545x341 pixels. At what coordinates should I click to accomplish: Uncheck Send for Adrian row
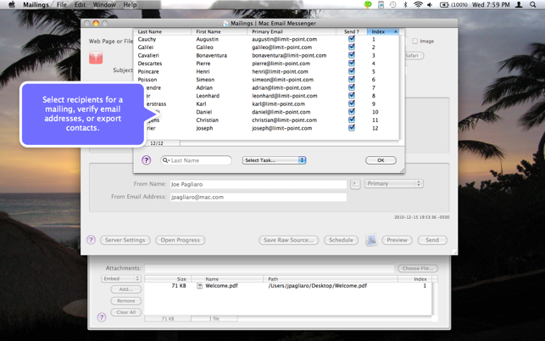point(352,87)
